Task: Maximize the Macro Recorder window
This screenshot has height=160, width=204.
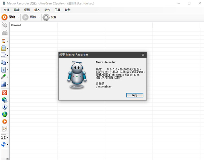Action: [189, 3]
